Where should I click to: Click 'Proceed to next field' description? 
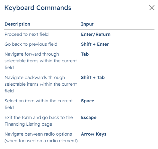point(27,34)
